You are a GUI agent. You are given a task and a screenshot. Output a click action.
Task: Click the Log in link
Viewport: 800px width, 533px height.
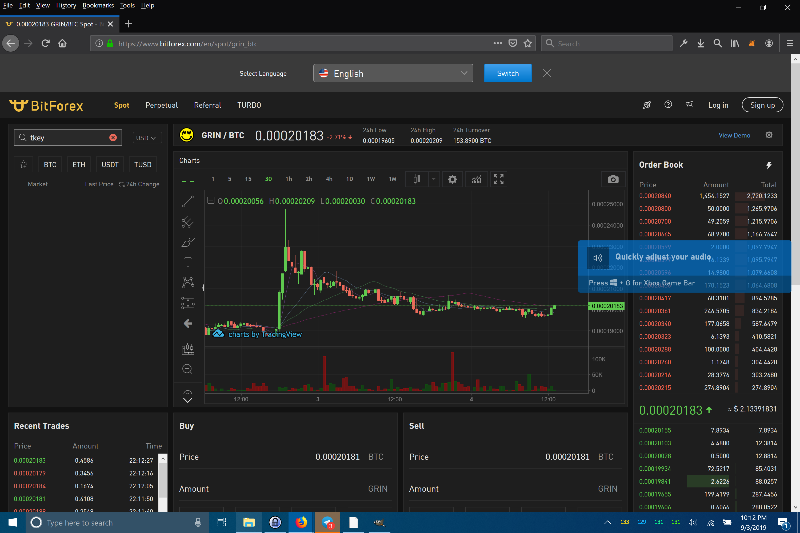(718, 105)
